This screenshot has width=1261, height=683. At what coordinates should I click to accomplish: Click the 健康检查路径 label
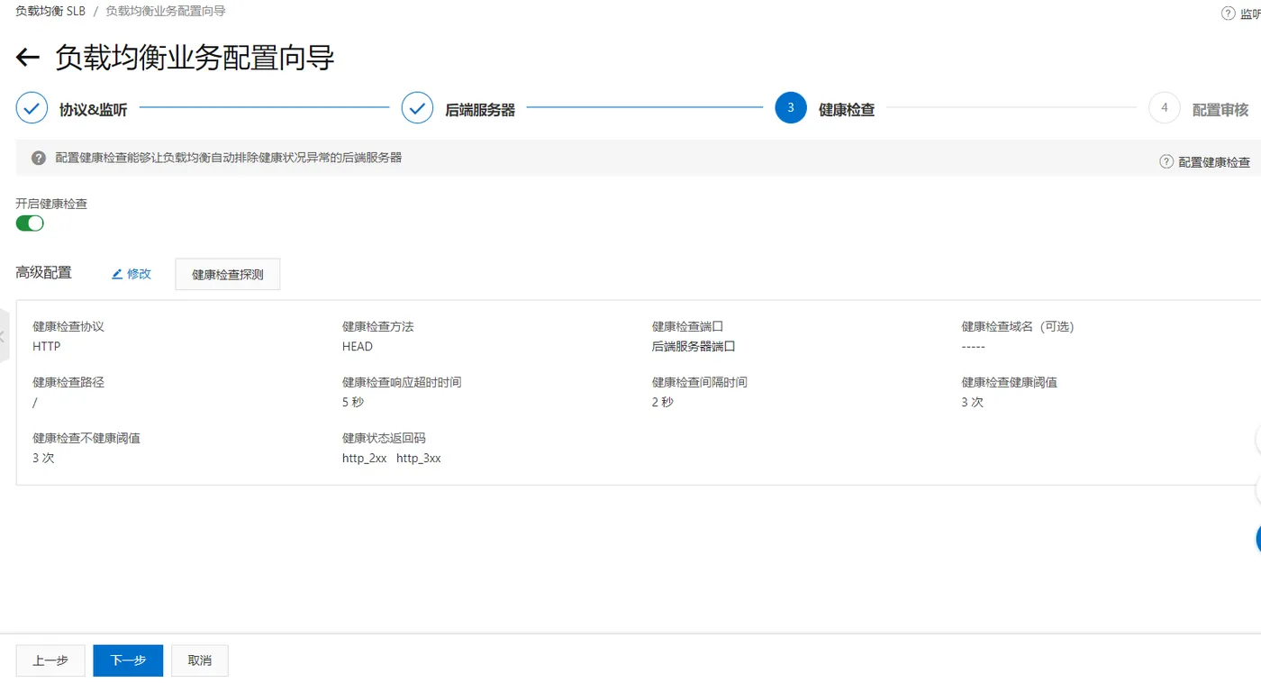(68, 382)
